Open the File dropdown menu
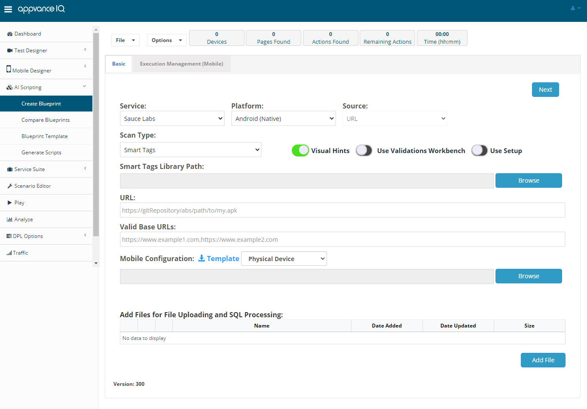The height and width of the screenshot is (409, 587). (125, 40)
